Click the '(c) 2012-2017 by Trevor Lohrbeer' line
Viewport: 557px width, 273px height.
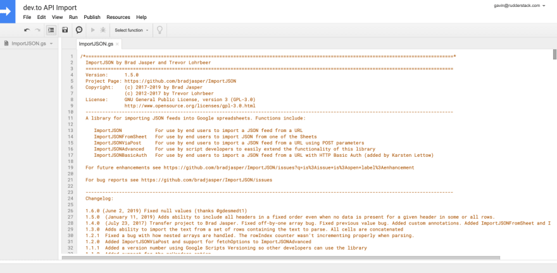click(x=169, y=94)
